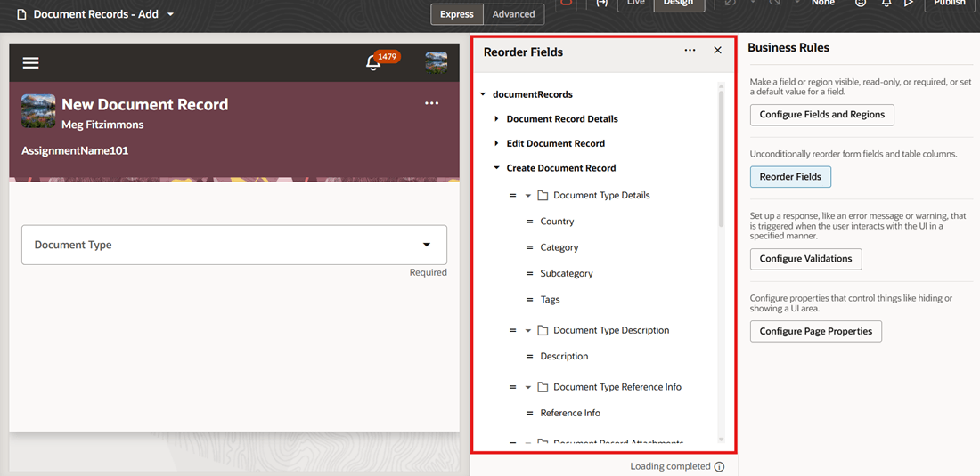Viewport: 980px width, 476px height.
Task: Select the Tags field row
Action: coord(550,300)
